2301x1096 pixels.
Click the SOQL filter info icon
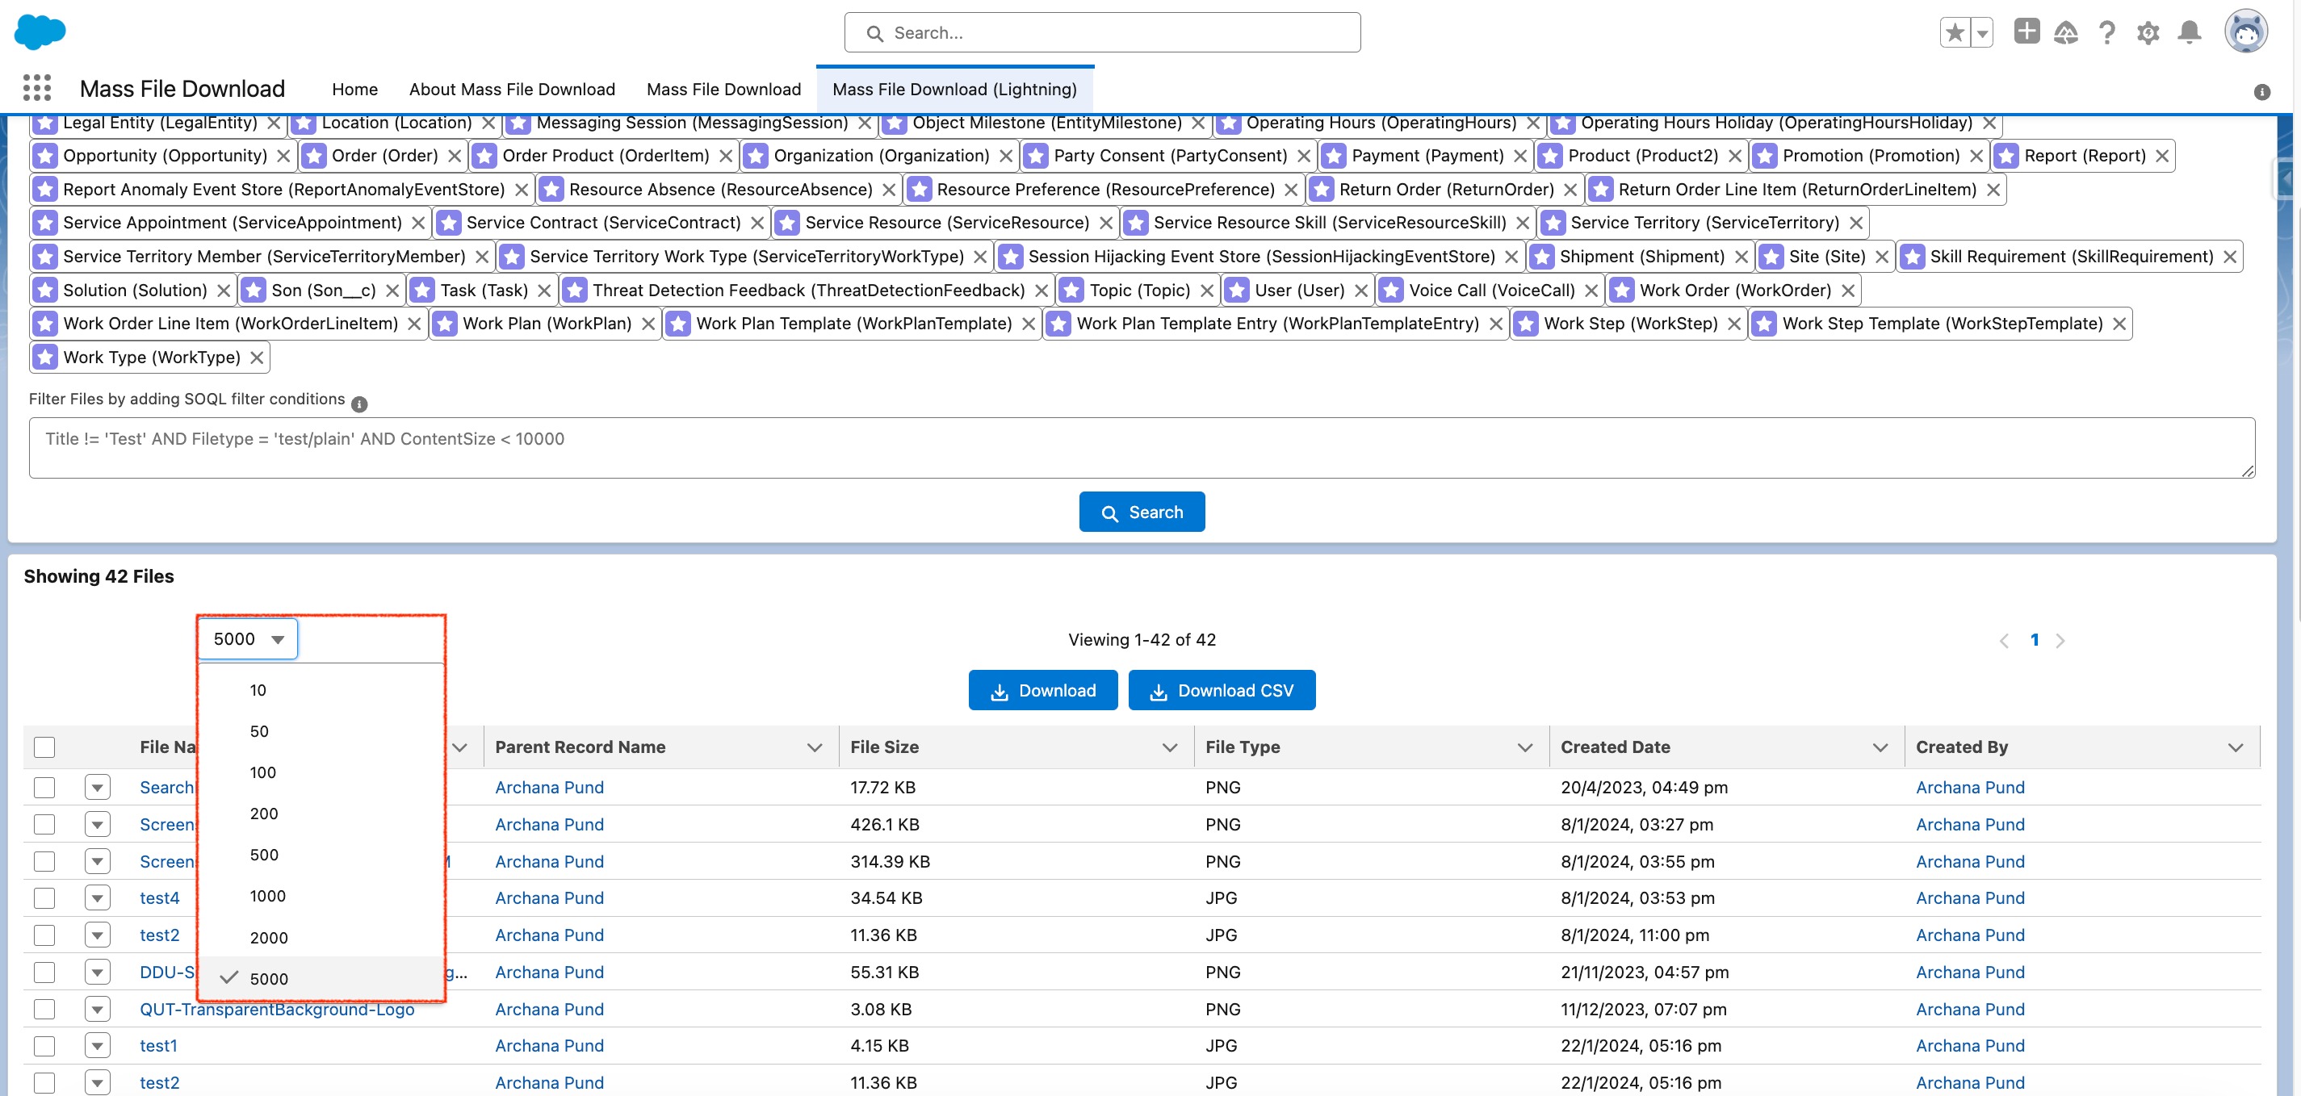(x=359, y=404)
